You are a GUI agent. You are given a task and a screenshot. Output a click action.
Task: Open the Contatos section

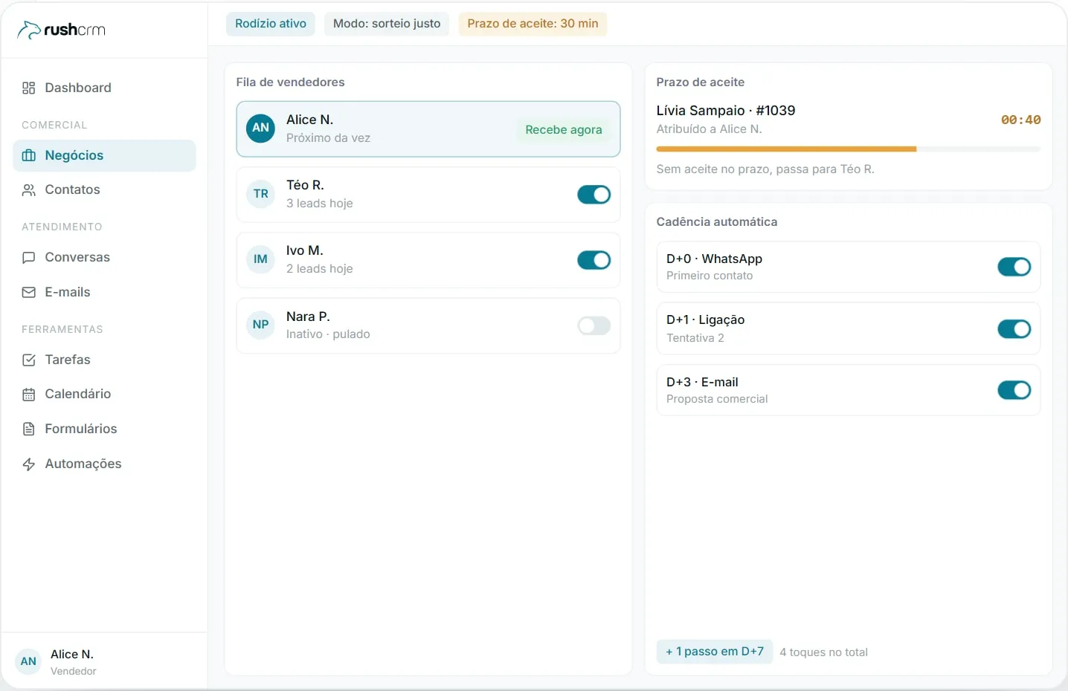point(104,189)
